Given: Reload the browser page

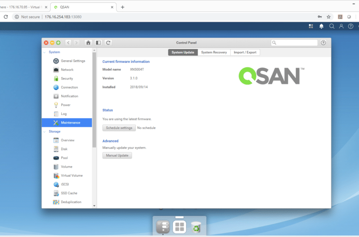Looking at the screenshot, I should point(6,17).
